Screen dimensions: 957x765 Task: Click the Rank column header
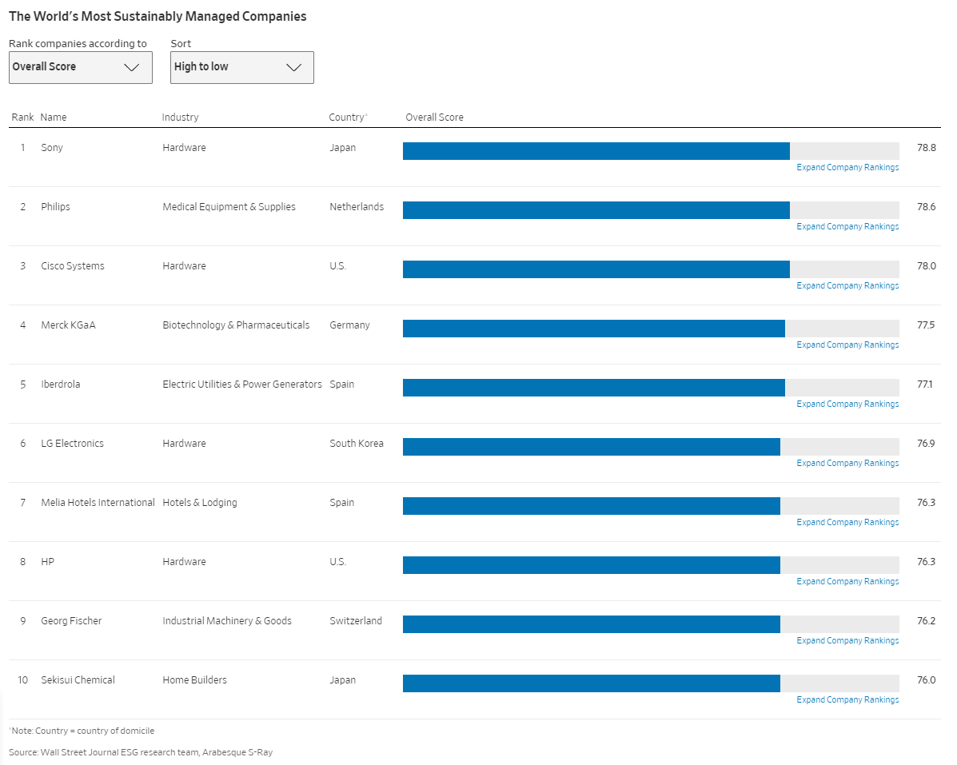22,118
